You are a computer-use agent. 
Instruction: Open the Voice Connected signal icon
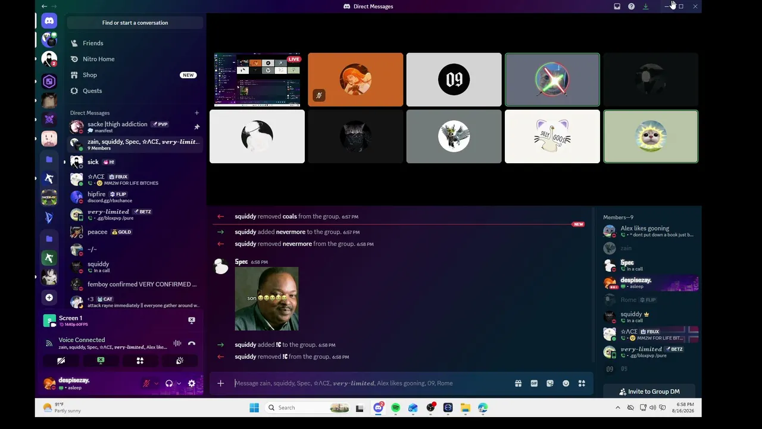[x=49, y=343]
